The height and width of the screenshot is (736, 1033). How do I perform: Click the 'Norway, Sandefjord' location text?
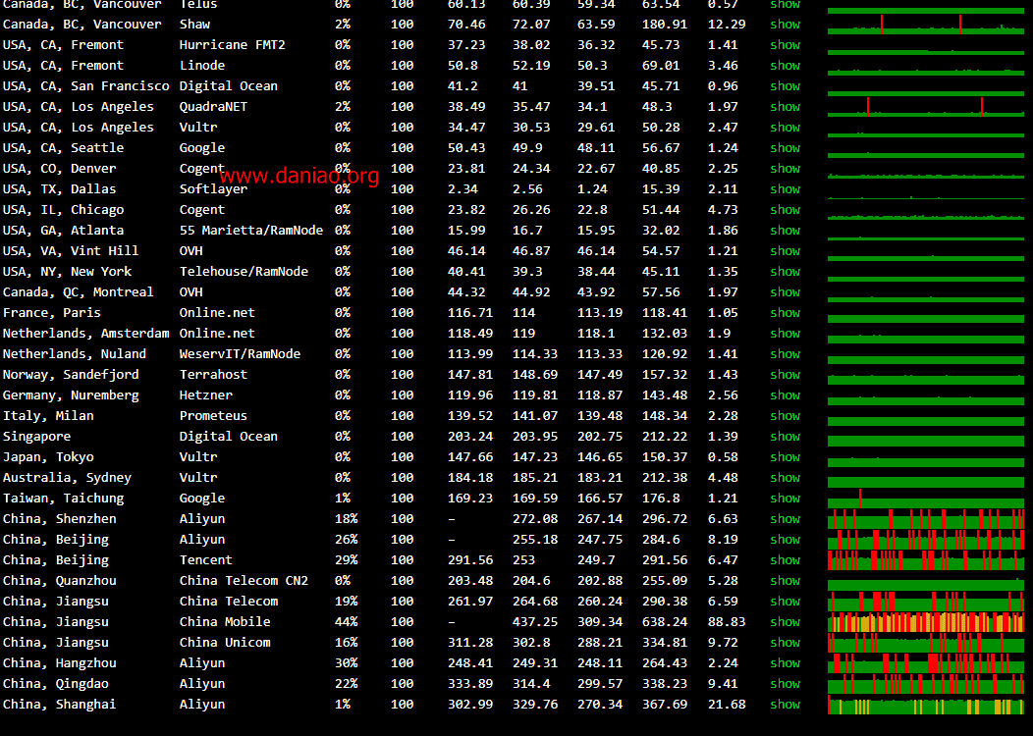tap(71, 375)
